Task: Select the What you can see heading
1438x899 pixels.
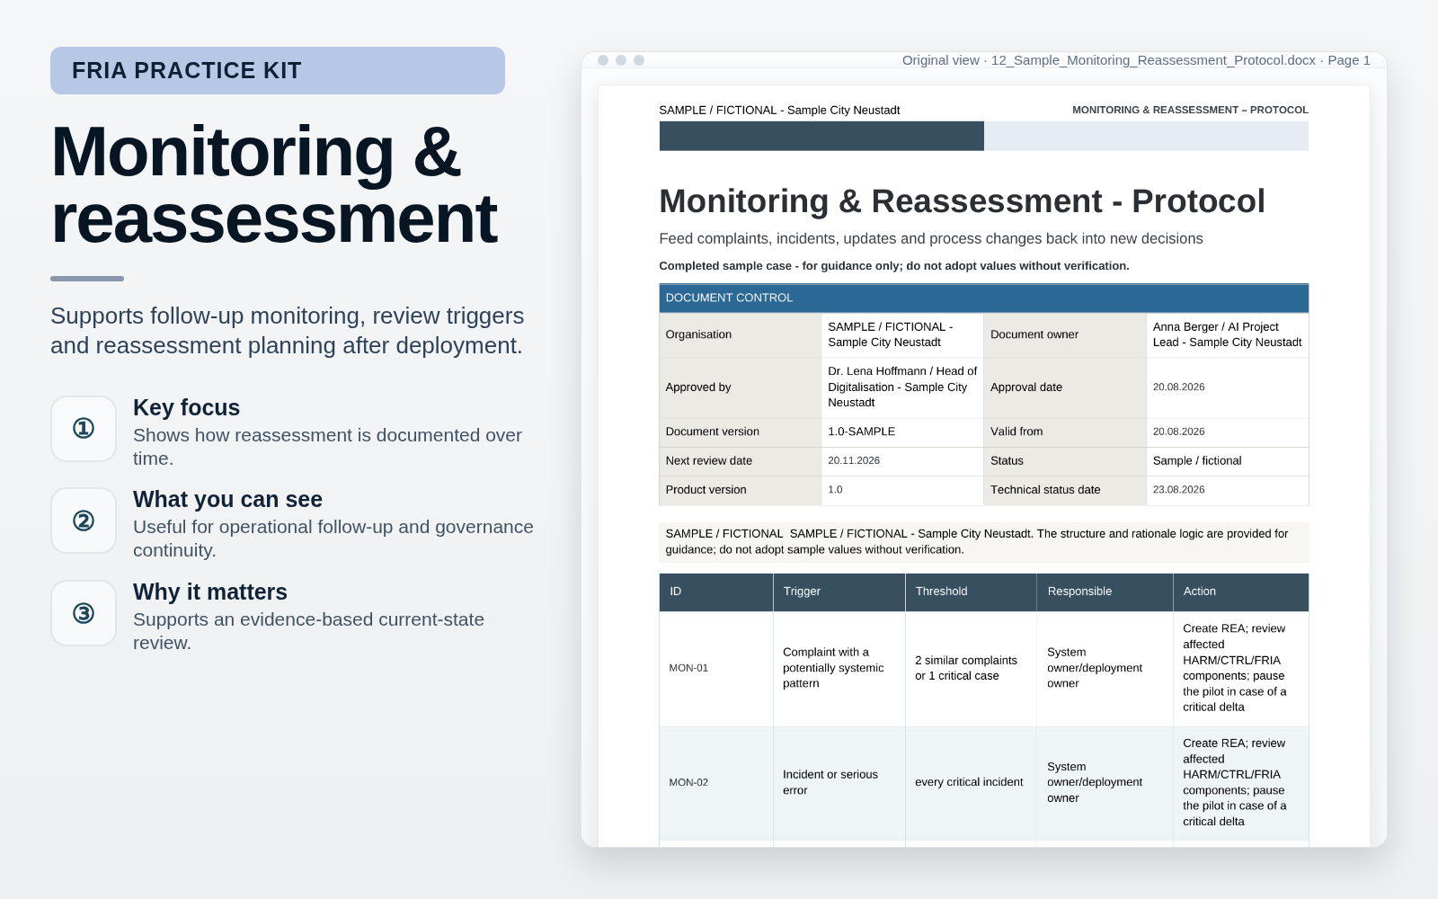Action: 227,499
